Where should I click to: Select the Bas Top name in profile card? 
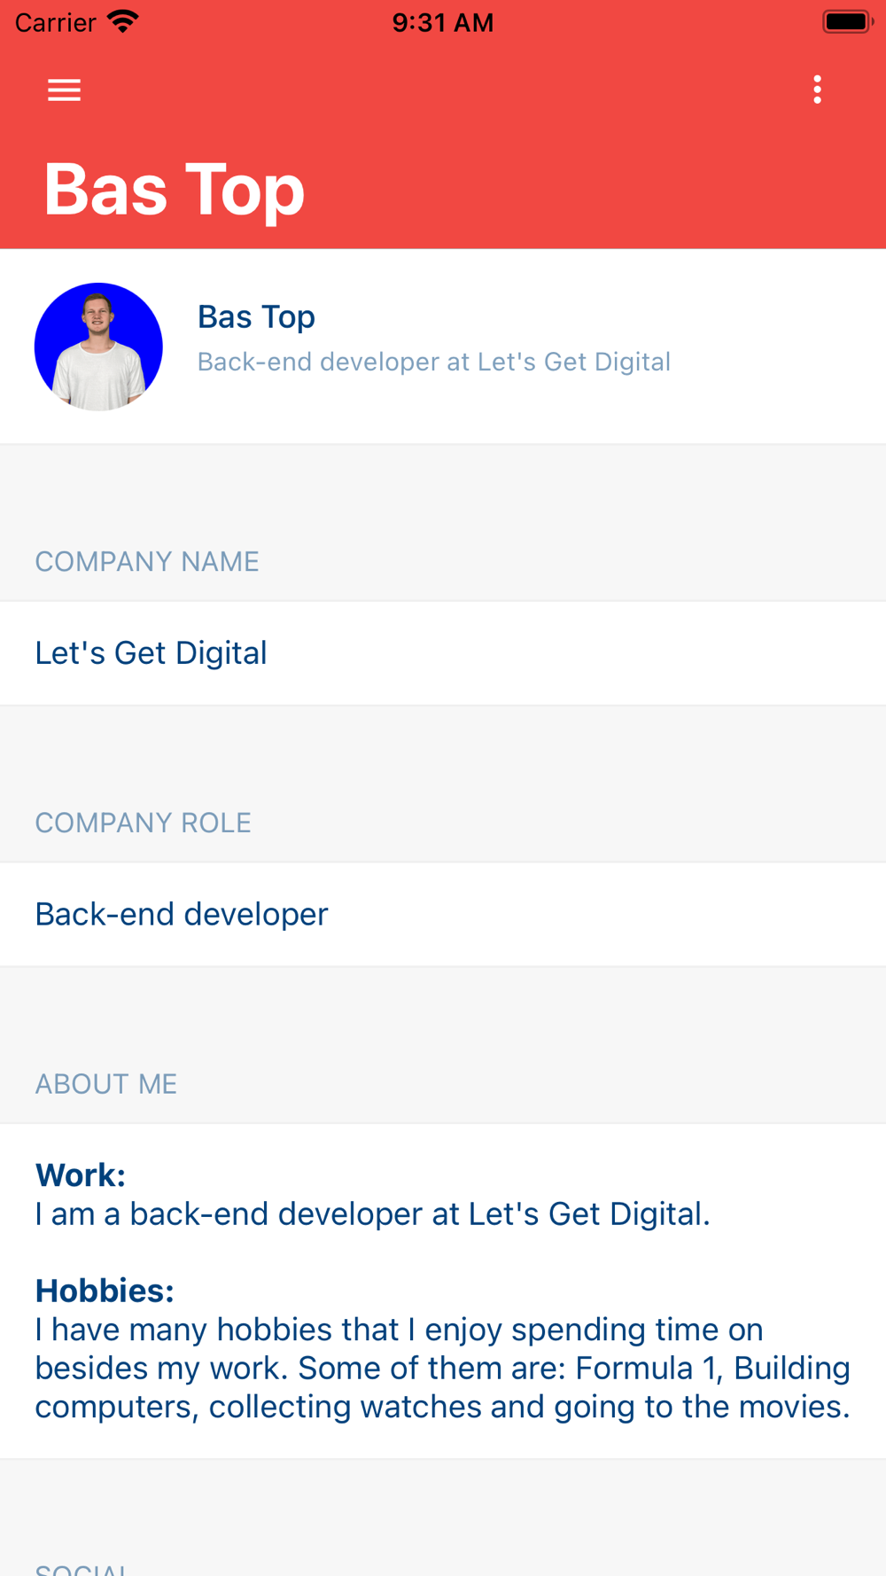(x=256, y=316)
